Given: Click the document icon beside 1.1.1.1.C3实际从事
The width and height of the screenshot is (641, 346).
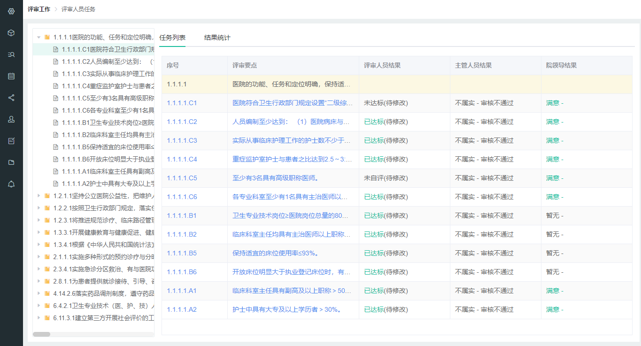Looking at the screenshot, I should (x=55, y=74).
